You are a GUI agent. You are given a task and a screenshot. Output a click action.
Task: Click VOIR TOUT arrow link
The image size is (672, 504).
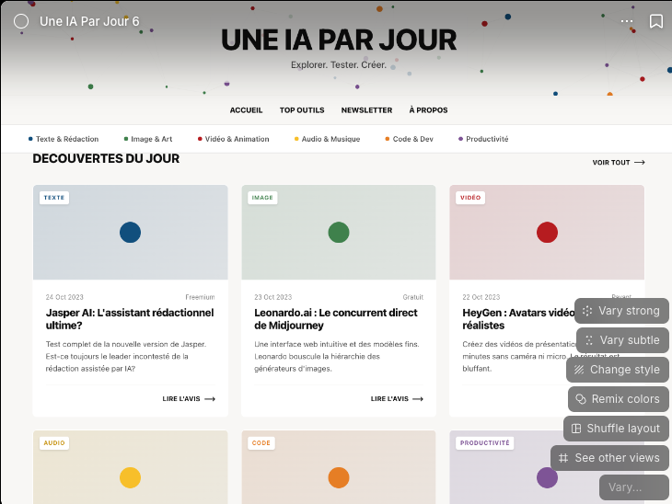coord(618,163)
